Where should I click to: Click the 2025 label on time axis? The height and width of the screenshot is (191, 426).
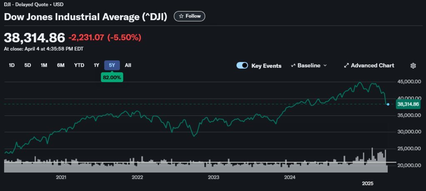[x=368, y=184]
